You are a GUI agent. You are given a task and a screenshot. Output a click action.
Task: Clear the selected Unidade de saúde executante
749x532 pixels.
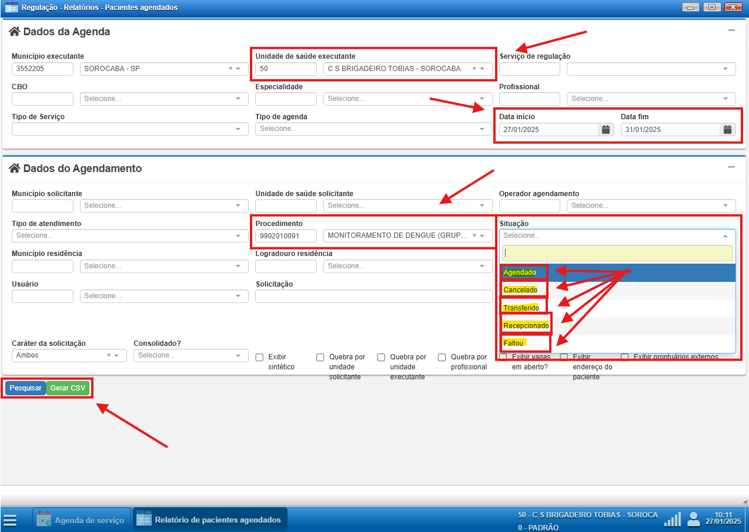point(474,69)
